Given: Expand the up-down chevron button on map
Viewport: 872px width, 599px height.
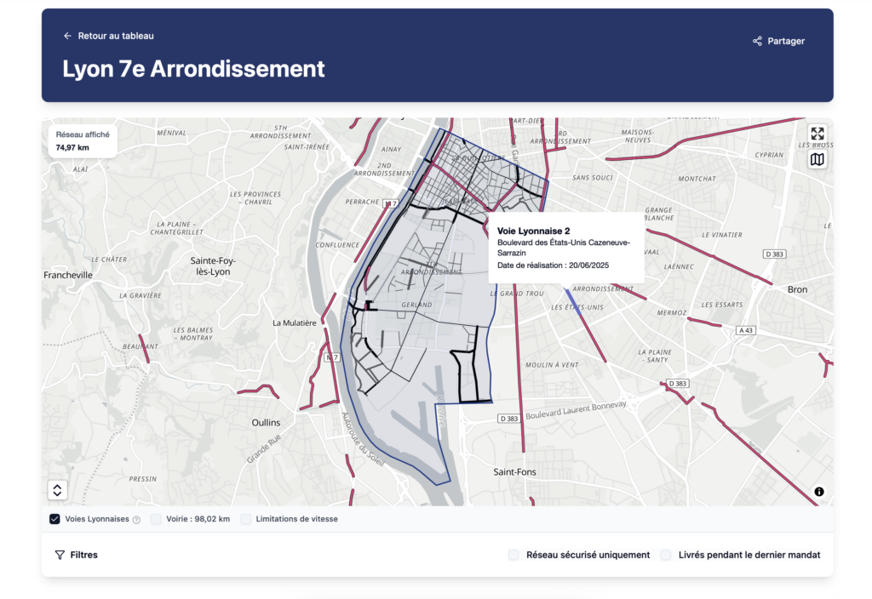Looking at the screenshot, I should pyautogui.click(x=57, y=490).
